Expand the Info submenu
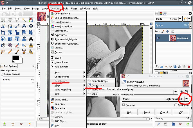The height and width of the screenshot is (128, 193). tap(68, 94)
